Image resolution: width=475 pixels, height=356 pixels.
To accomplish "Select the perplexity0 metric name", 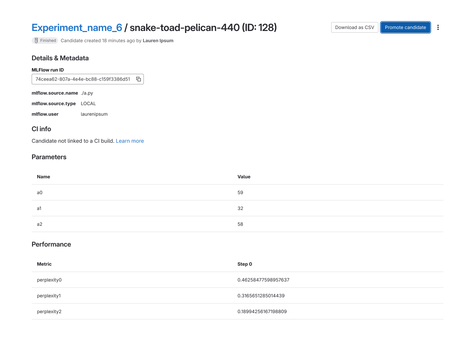I will pos(49,280).
